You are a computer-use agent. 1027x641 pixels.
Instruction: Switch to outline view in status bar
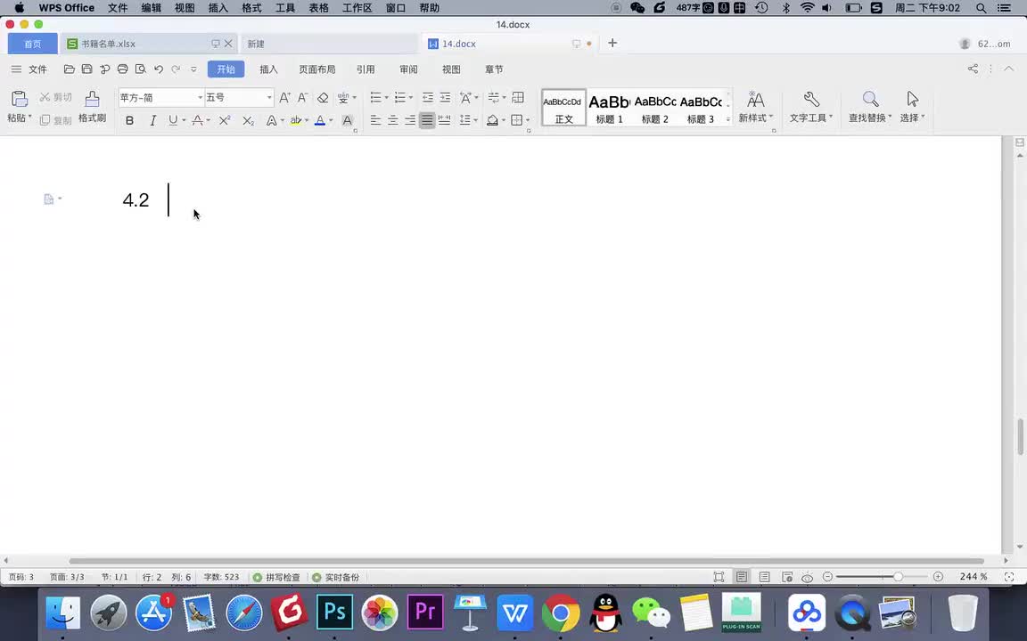tap(764, 577)
